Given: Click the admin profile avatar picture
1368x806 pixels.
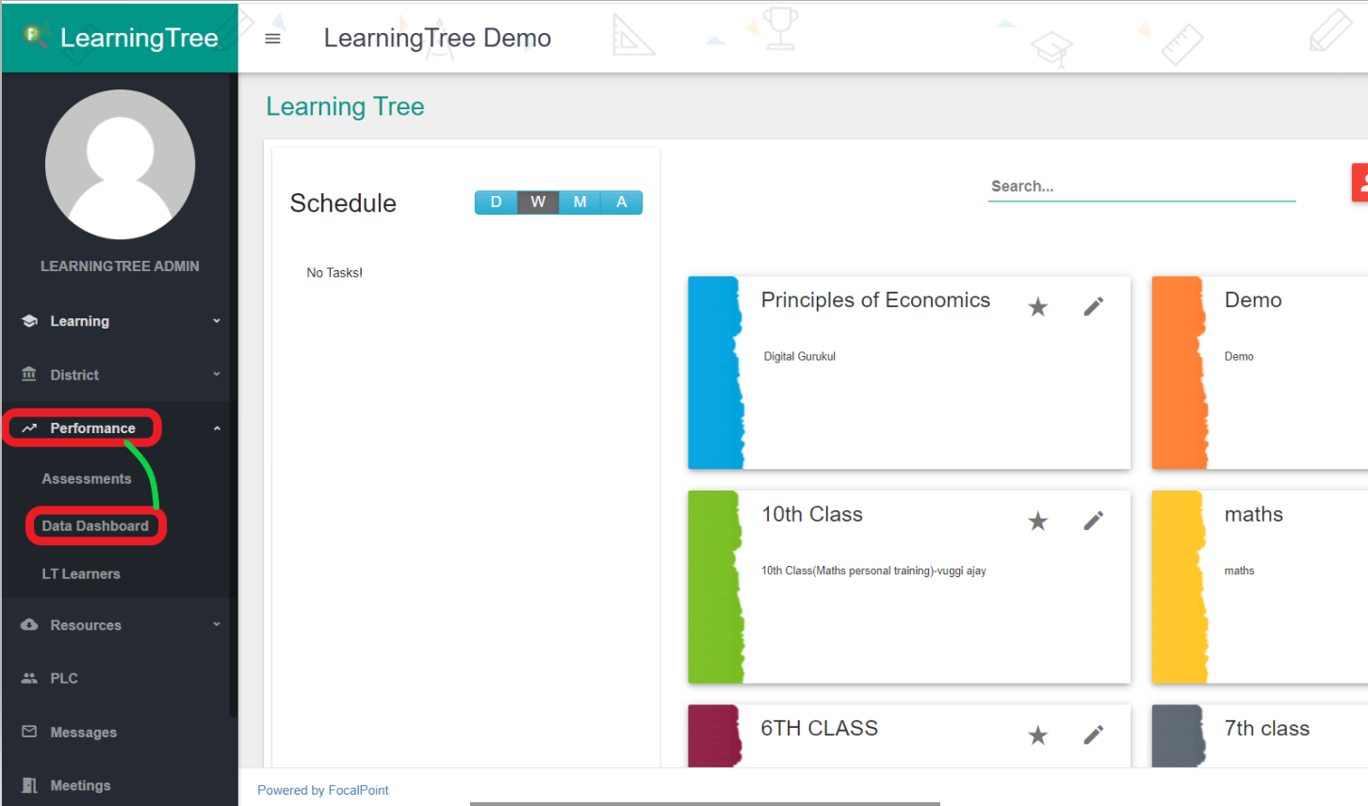Looking at the screenshot, I should [x=120, y=165].
